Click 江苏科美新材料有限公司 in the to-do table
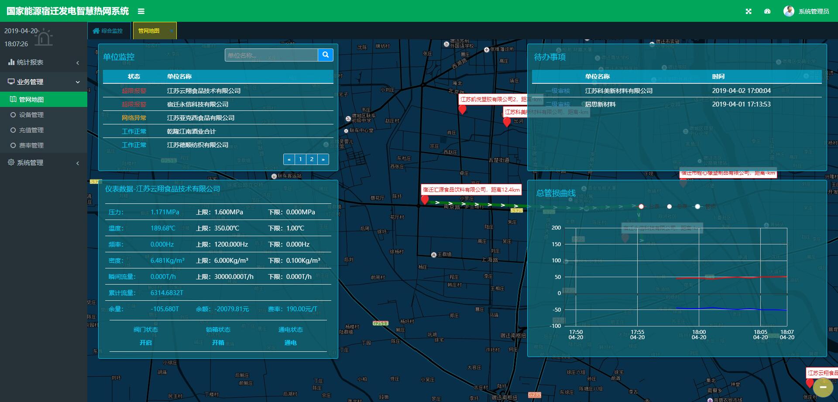Screen dimensions: 838x402 [619, 91]
